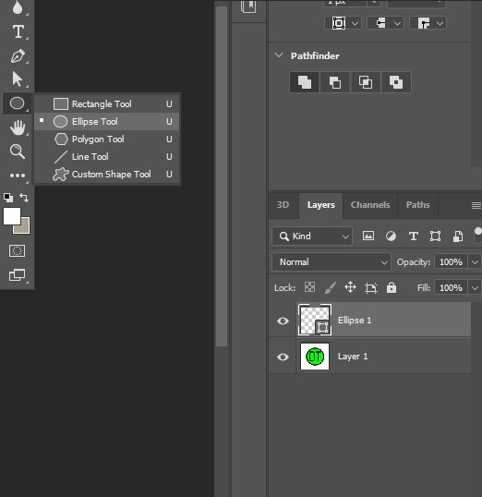This screenshot has width=482, height=497.
Task: Toggle Quick Mask mode
Action: tap(18, 251)
